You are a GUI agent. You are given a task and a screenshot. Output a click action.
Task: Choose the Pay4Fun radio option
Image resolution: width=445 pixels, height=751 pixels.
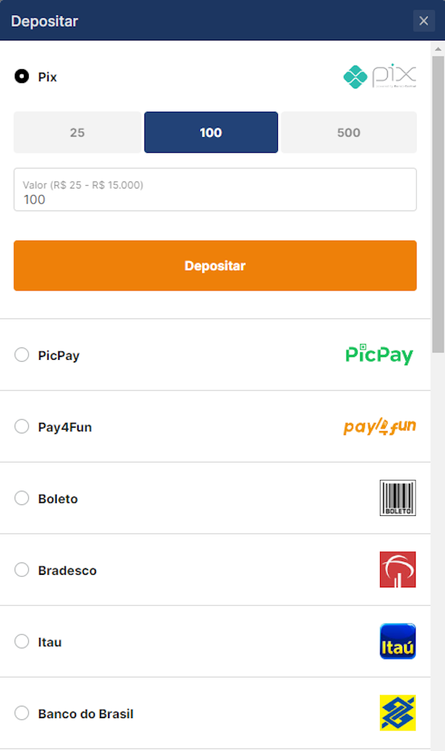coord(21,426)
